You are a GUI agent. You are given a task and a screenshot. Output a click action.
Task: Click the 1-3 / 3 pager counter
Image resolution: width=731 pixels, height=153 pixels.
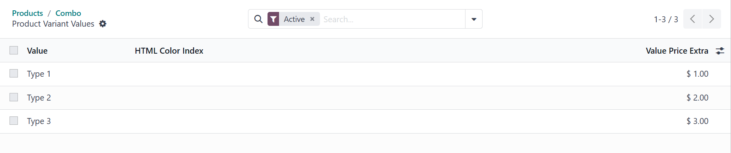666,19
